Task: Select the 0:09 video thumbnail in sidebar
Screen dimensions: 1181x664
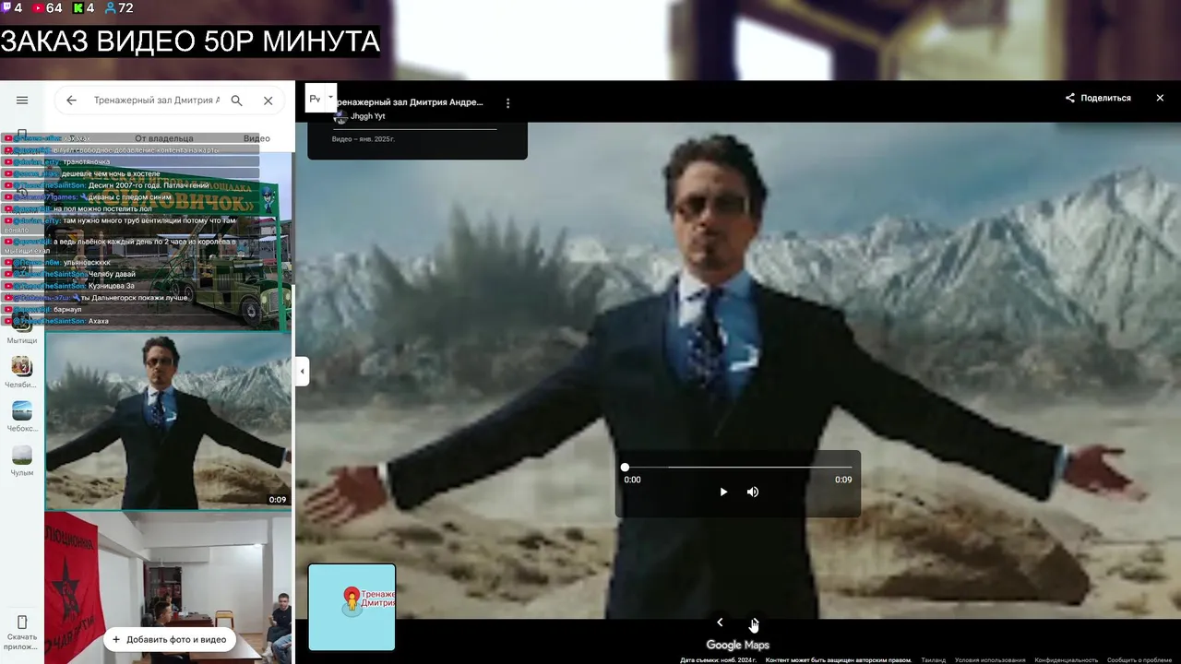Action: coord(169,421)
